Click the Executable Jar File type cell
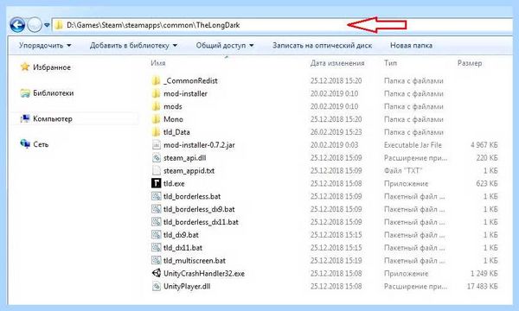Viewport: 519px width, 311px height. (x=413, y=145)
